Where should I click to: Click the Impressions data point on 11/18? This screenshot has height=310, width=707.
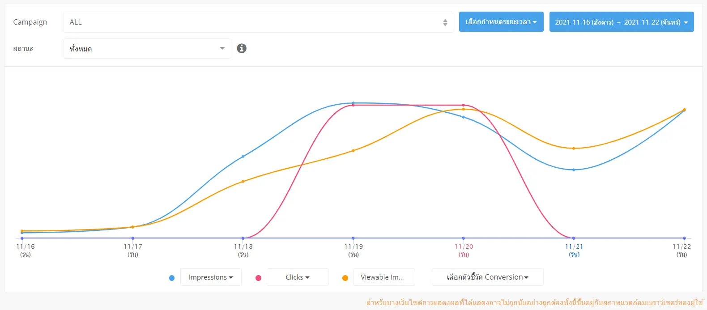(243, 157)
